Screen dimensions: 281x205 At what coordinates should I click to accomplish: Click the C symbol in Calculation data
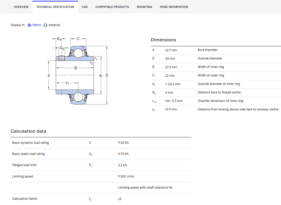[x=90, y=143]
